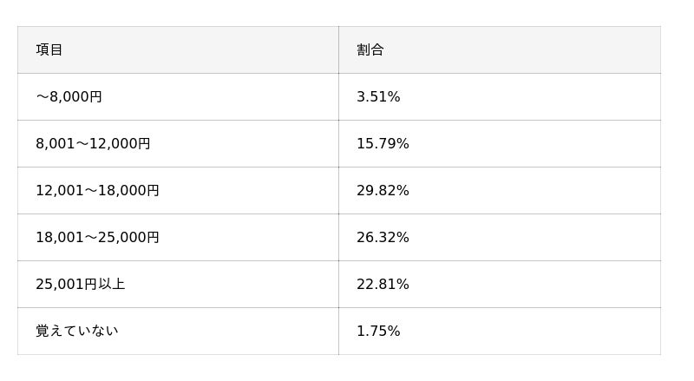Pick the percentage beside 12,001〜18,000円
694x381 pixels.
coord(383,191)
